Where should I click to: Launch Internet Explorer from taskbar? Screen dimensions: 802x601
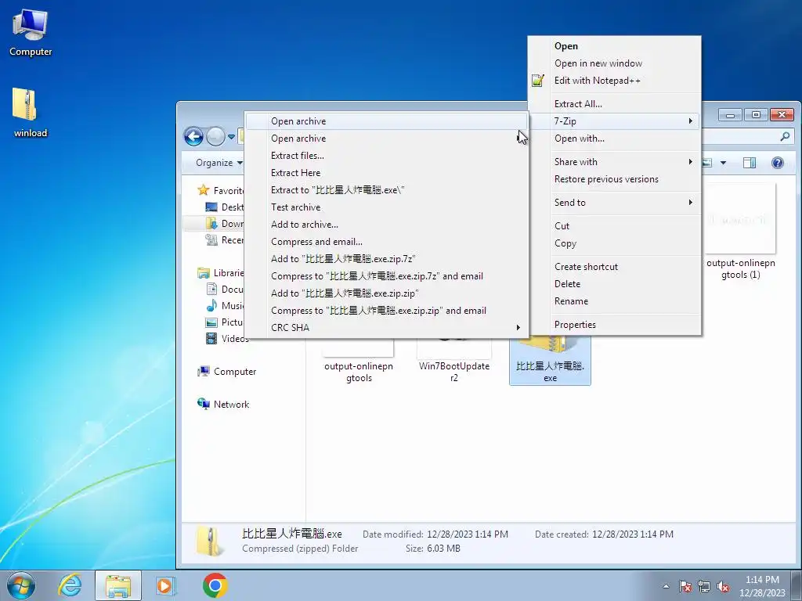(70, 585)
